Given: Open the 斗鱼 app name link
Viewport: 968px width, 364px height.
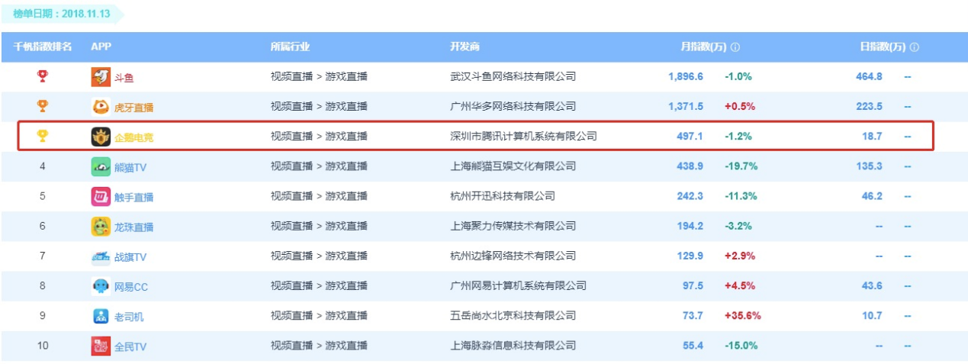Looking at the screenshot, I should (124, 77).
